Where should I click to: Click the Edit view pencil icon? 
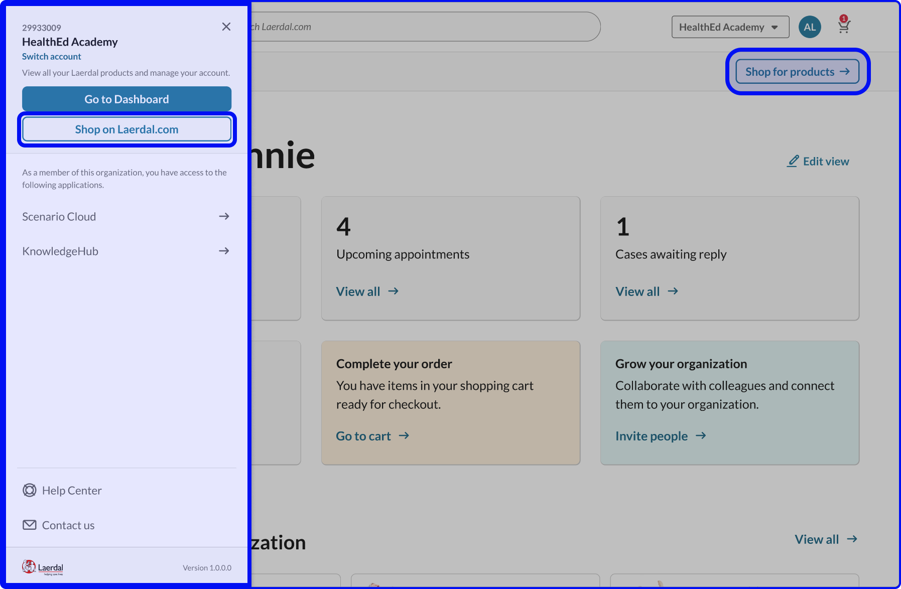pyautogui.click(x=793, y=161)
